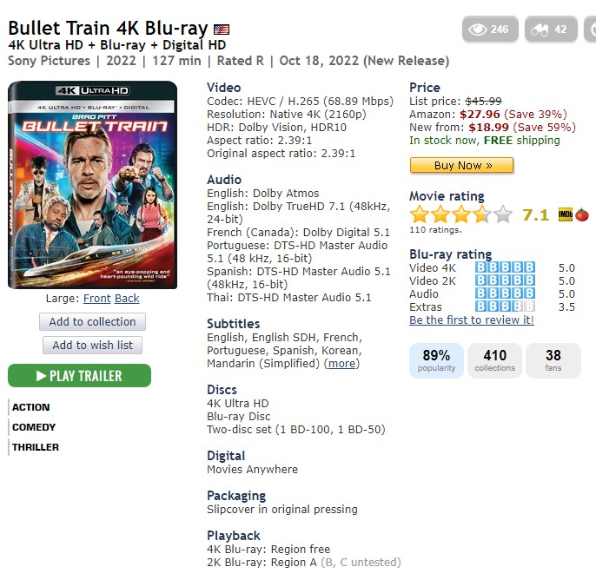This screenshot has height=580, width=596.
Task: Select the Thriller genre tag
Action: (36, 447)
